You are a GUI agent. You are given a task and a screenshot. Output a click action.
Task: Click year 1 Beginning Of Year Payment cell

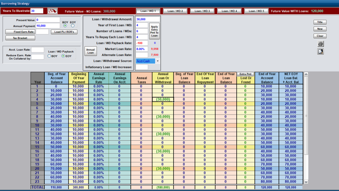[78, 86]
